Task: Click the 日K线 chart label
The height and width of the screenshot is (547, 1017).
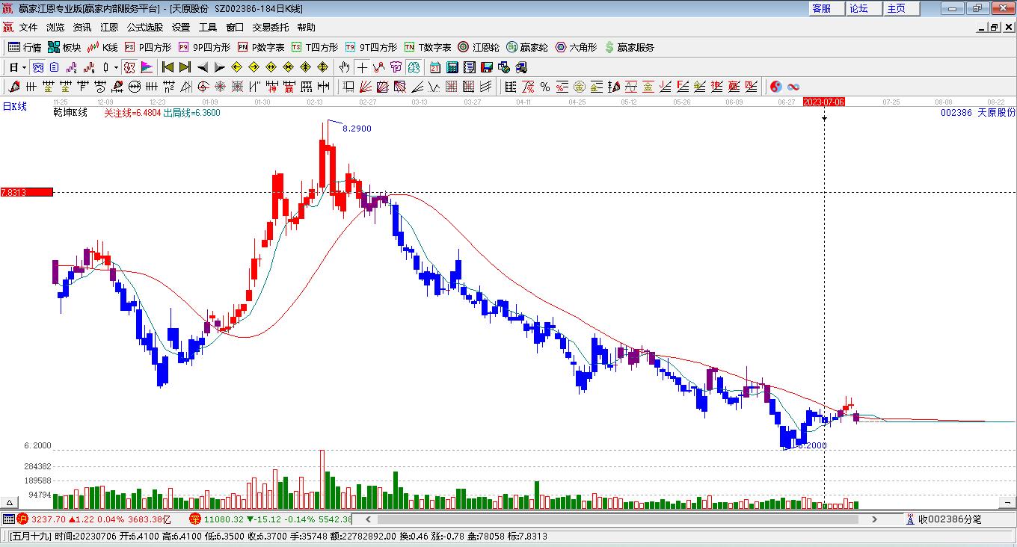Action: [14, 107]
